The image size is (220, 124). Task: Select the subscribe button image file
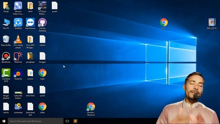[18, 93]
